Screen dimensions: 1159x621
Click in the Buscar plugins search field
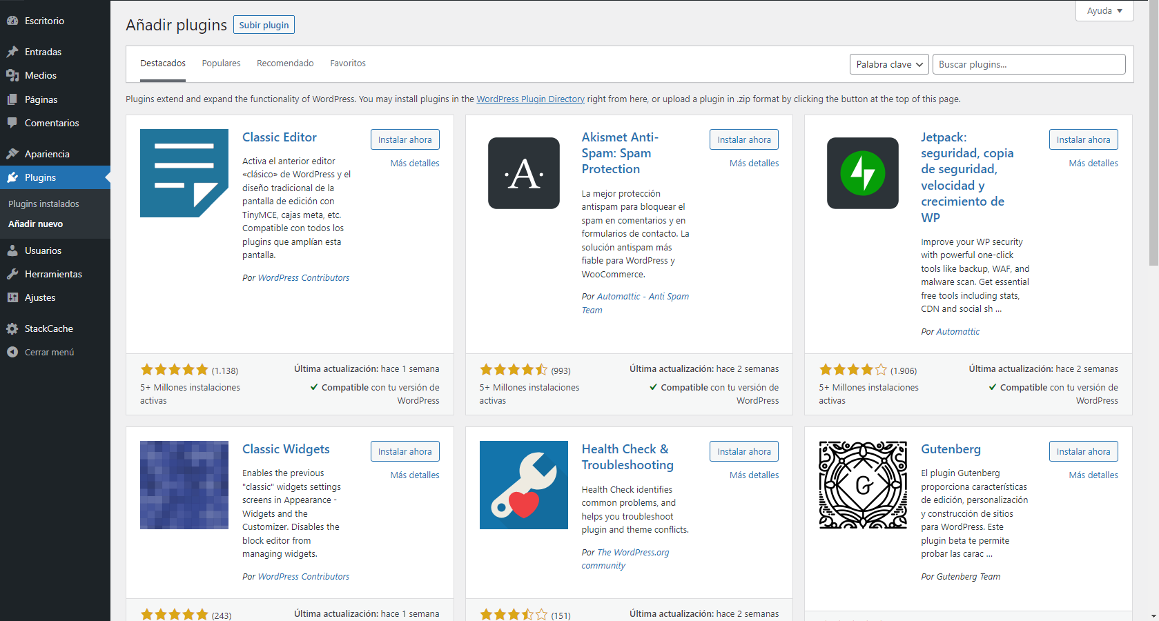tap(1029, 64)
